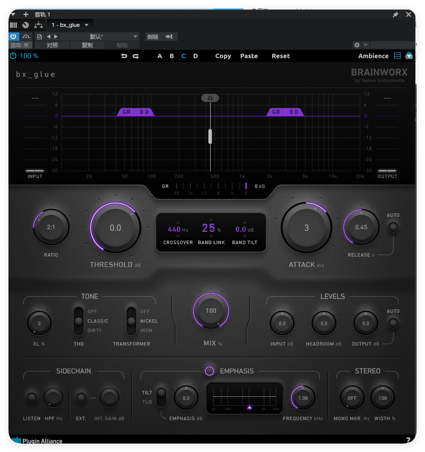Click the colored circles icon at top right

409,56
